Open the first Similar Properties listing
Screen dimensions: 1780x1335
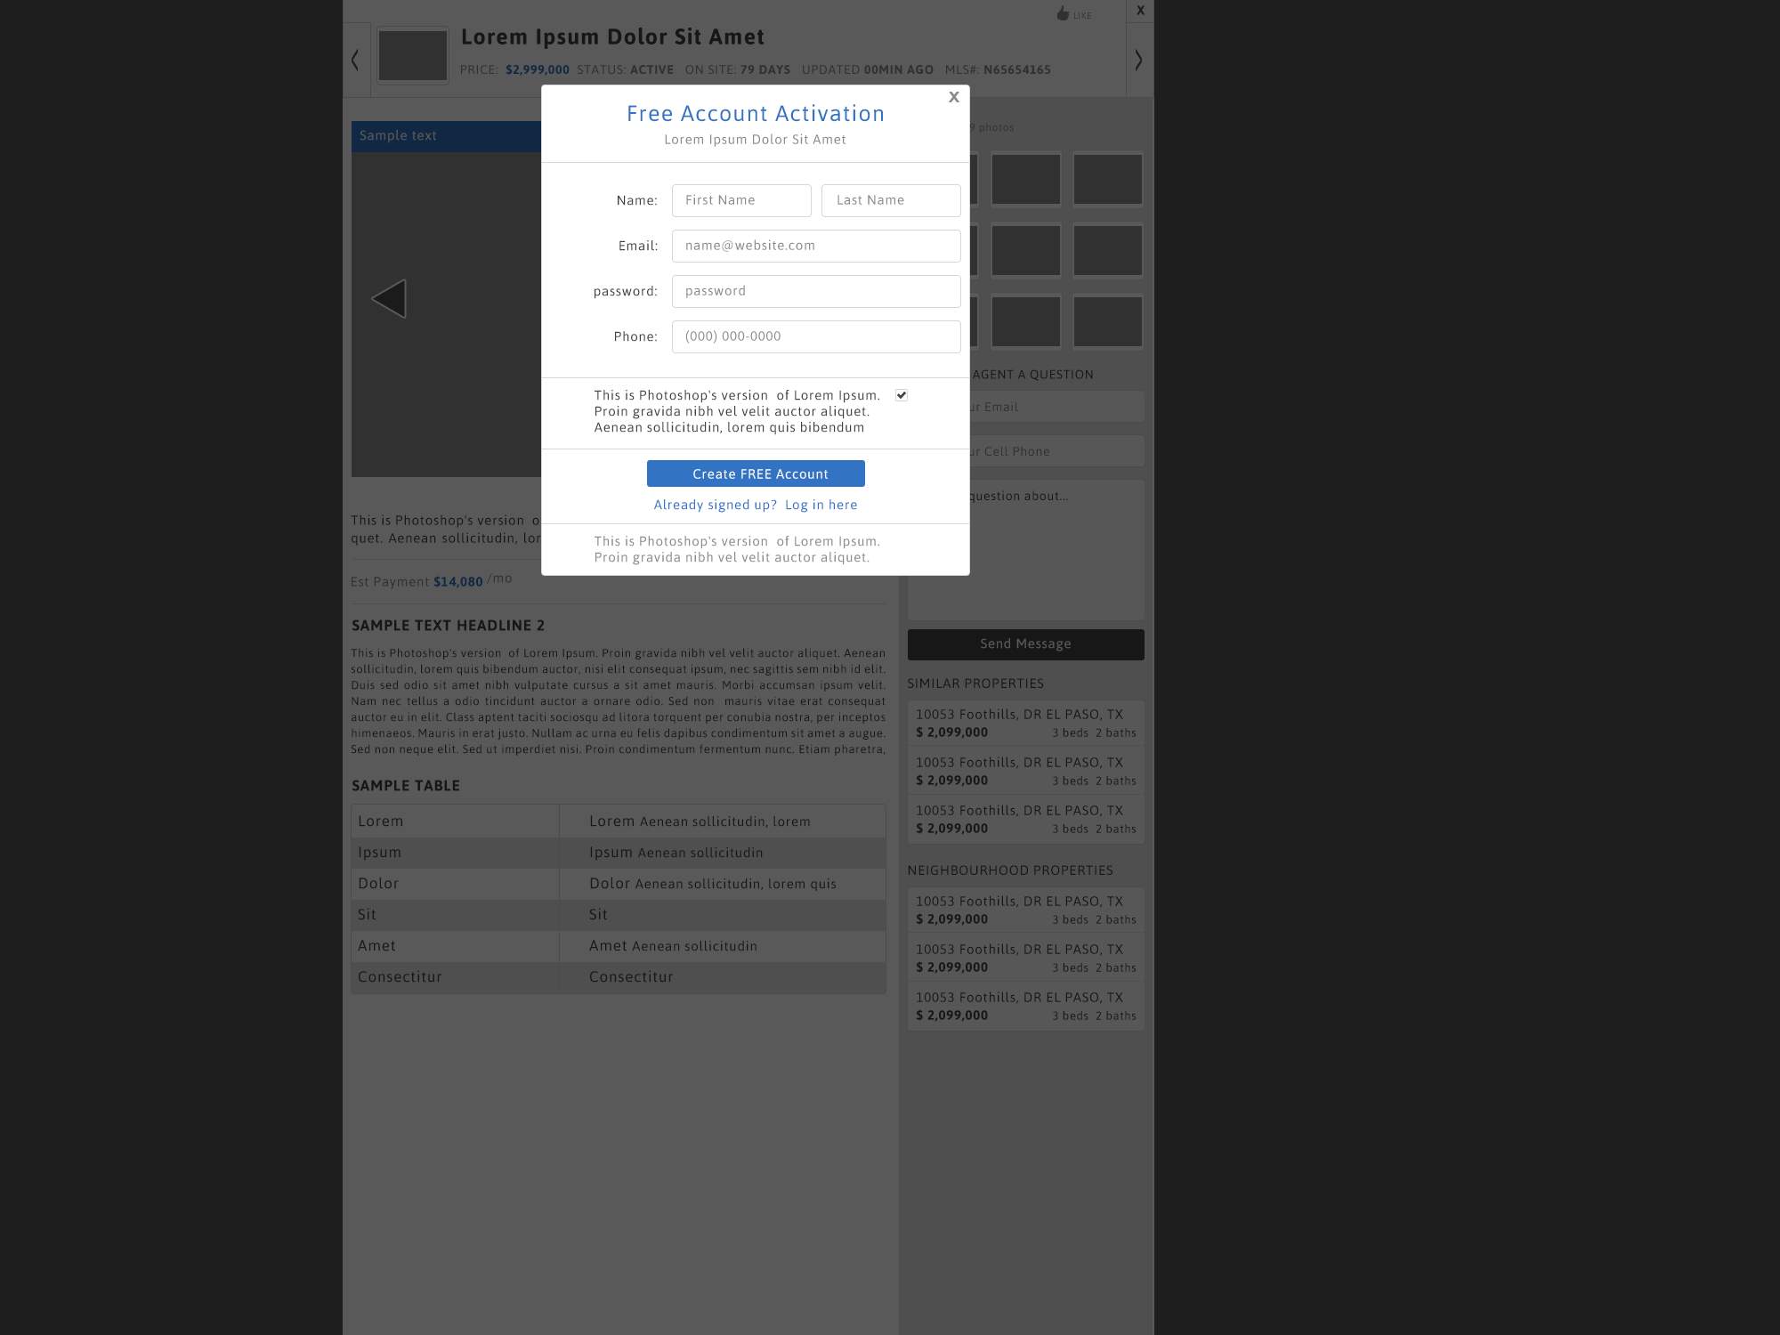(1025, 724)
